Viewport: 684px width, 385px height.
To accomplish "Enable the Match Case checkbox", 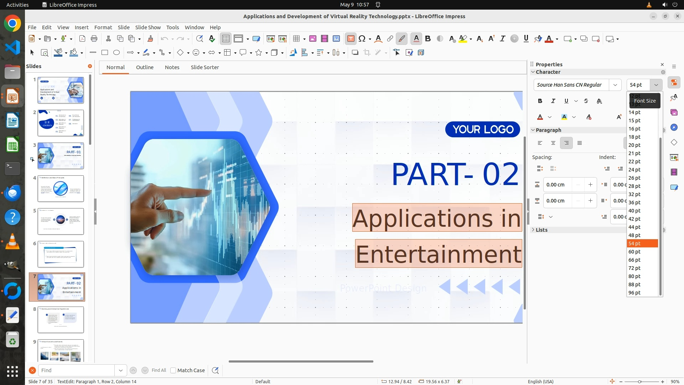I will point(173,370).
